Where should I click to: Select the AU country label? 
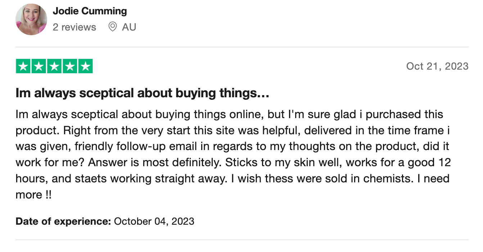(x=129, y=27)
